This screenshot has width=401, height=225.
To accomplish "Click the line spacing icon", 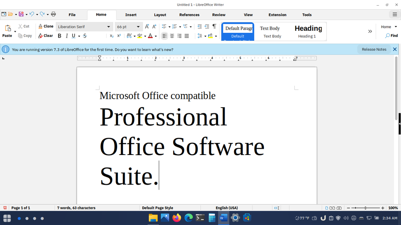I will 200,36.
